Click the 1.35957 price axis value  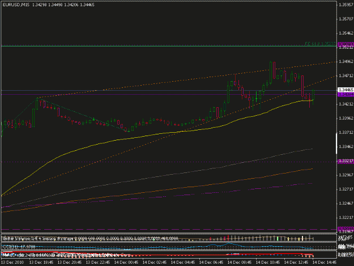coord(346,5)
